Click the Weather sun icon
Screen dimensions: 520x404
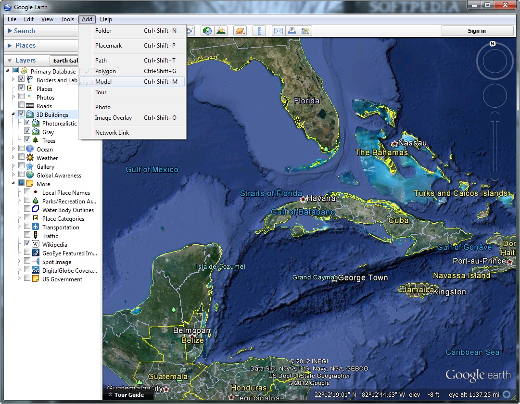tap(30, 158)
